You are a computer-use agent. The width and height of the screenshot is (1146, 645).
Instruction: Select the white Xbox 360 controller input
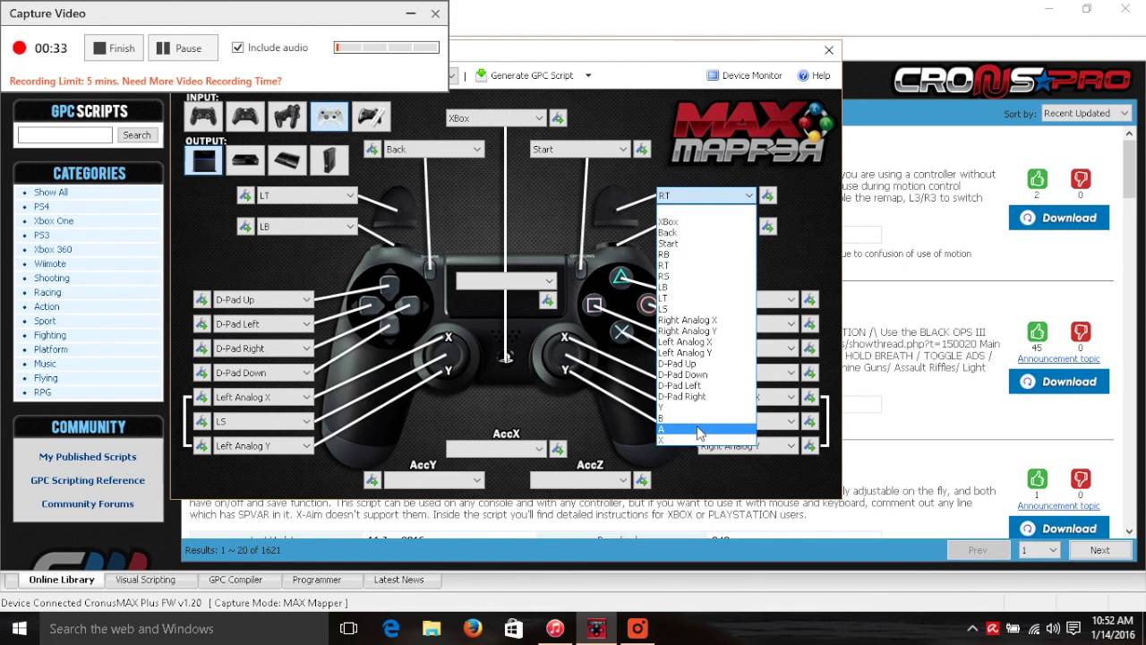(329, 116)
